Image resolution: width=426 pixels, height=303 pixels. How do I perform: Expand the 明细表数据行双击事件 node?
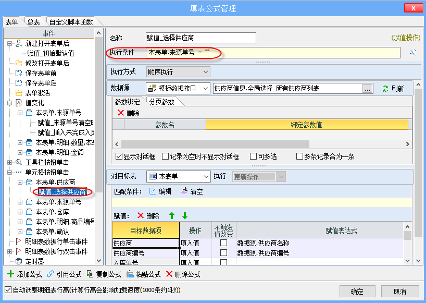[x=9, y=251]
